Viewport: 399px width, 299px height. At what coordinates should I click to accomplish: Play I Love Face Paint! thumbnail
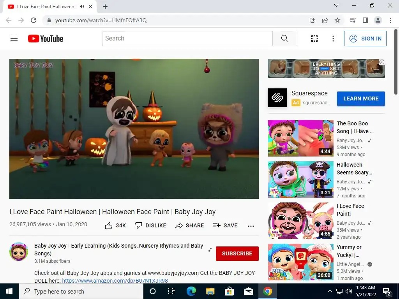click(x=300, y=221)
